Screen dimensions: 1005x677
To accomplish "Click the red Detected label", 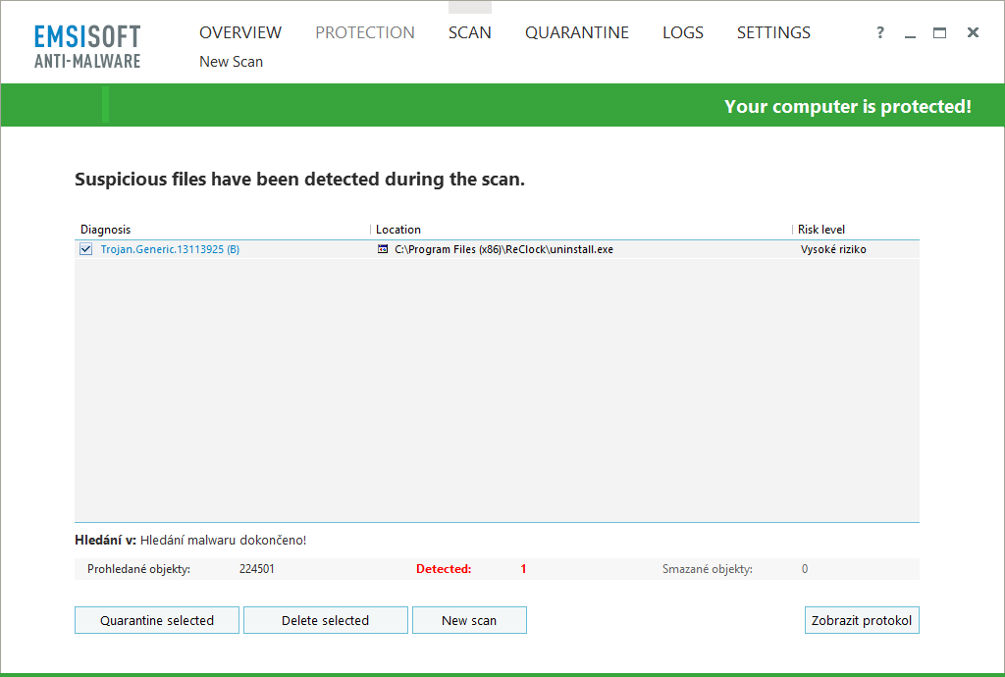I will pyautogui.click(x=444, y=569).
